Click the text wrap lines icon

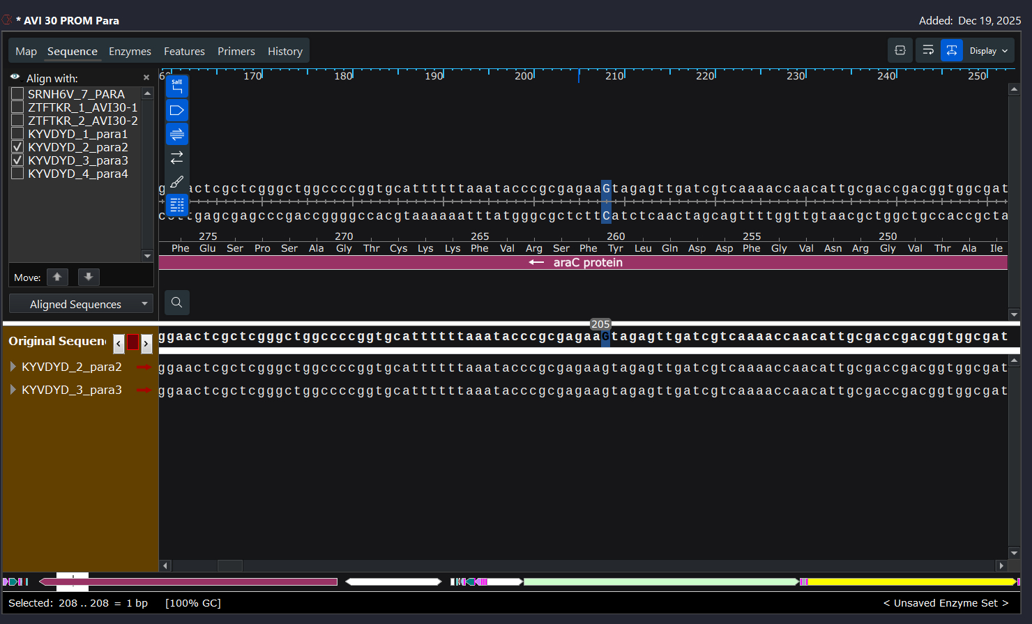(928, 51)
